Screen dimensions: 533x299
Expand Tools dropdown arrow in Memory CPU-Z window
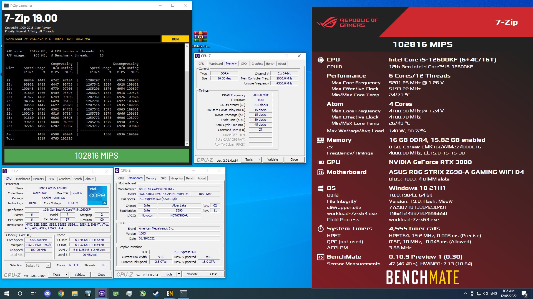(x=259, y=159)
